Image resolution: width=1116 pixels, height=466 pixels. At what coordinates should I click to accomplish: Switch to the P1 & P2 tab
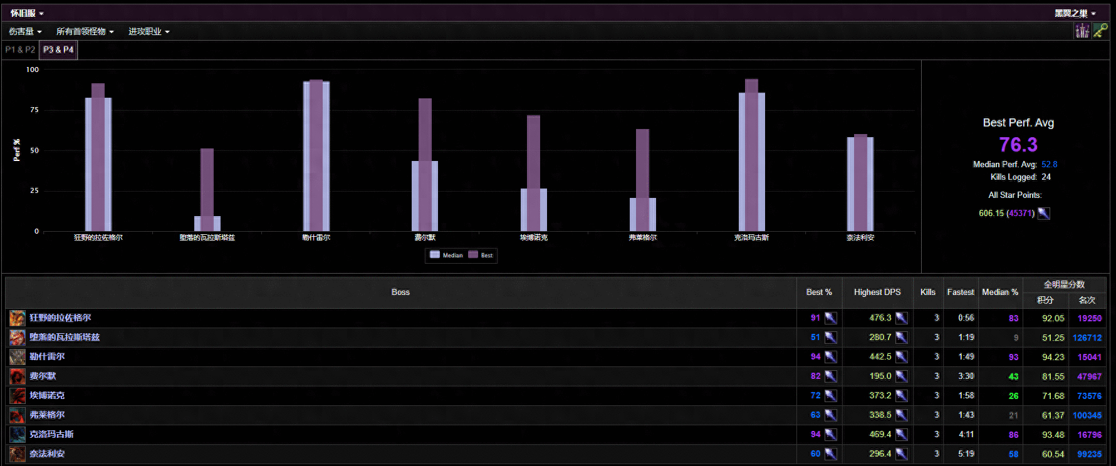point(20,49)
